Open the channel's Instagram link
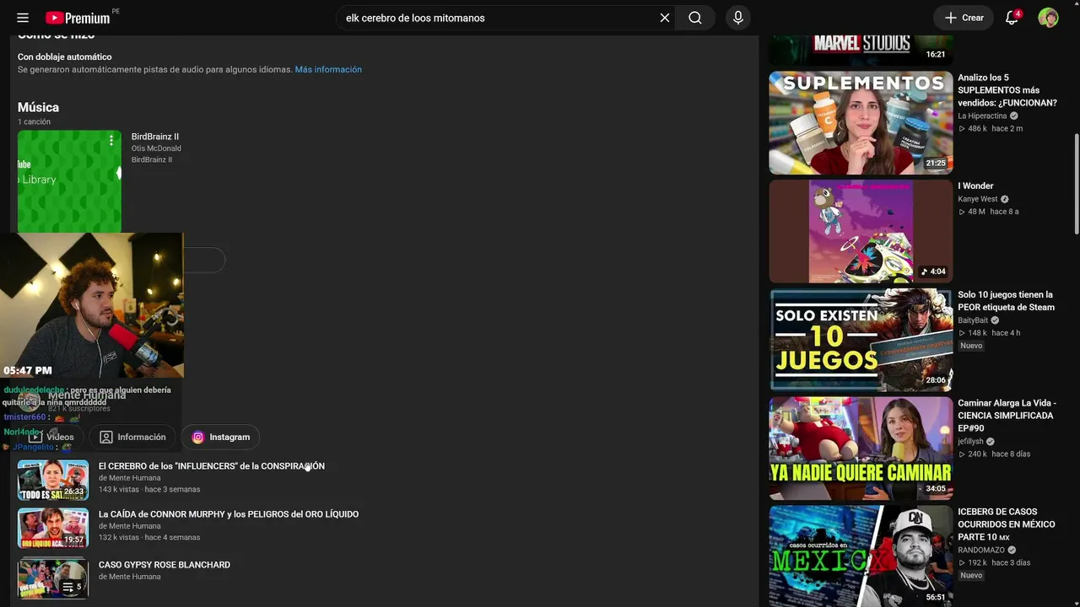 point(221,437)
